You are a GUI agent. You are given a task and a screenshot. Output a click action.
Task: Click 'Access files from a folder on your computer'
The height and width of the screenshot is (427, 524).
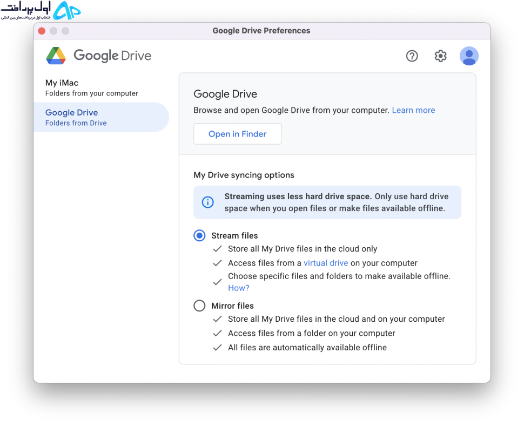click(312, 333)
